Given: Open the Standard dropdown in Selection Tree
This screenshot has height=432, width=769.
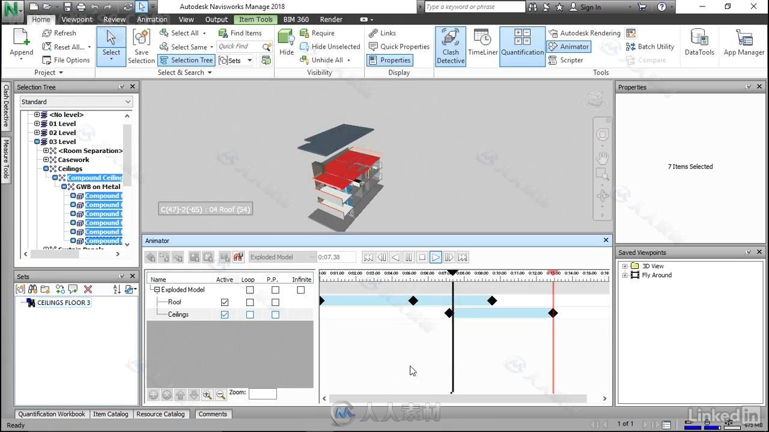Looking at the screenshot, I should pyautogui.click(x=76, y=102).
